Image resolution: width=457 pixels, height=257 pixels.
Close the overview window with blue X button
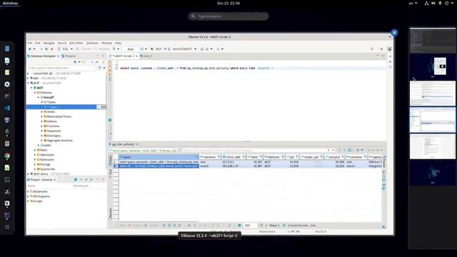394,33
